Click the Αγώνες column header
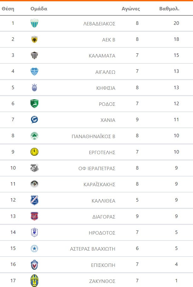The width and height of the screenshot is (193, 287). click(x=131, y=9)
